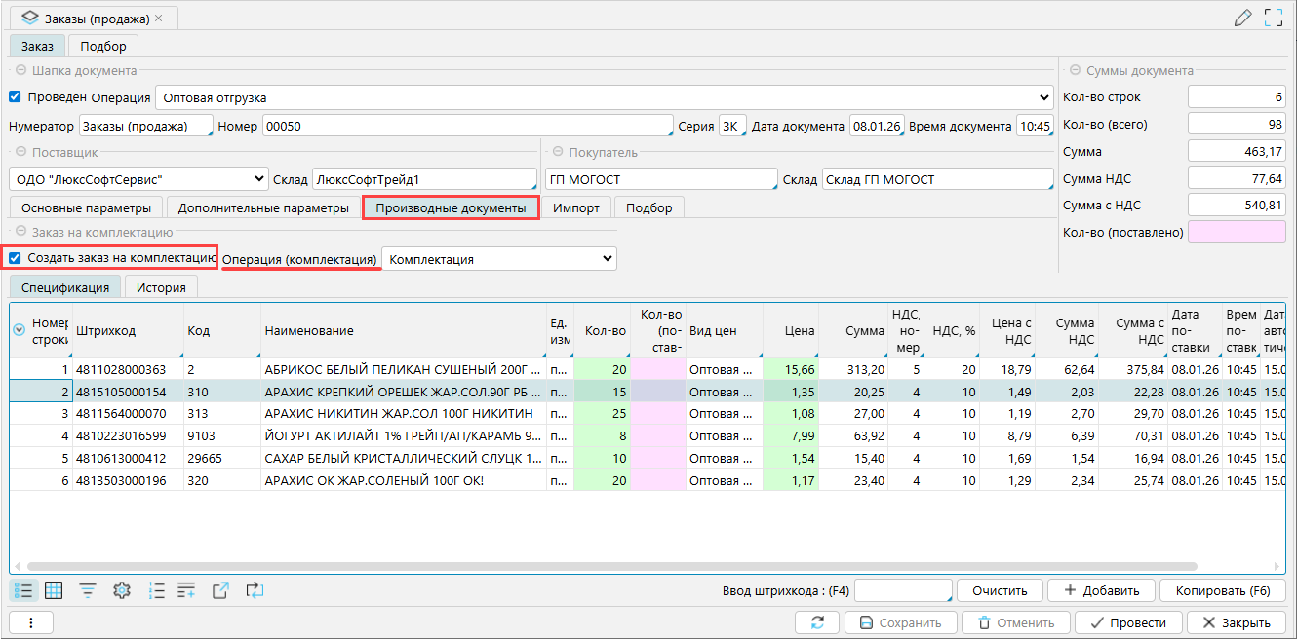Toggle the fullscreen icon at top right
Image resolution: width=1297 pixels, height=639 pixels.
1273,18
